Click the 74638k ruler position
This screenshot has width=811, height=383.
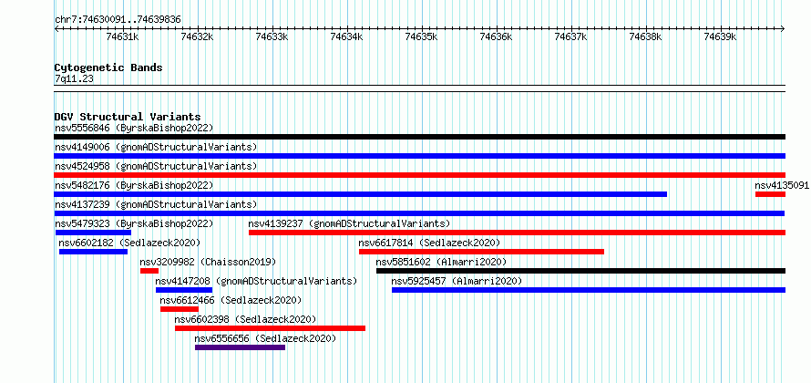[646, 36]
